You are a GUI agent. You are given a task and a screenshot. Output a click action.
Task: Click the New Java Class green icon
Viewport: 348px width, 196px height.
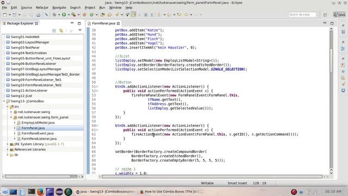click(91, 15)
